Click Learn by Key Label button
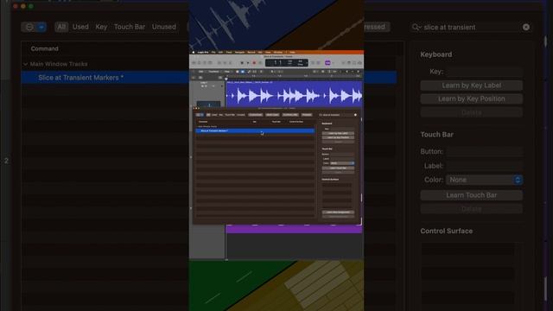 coord(471,86)
